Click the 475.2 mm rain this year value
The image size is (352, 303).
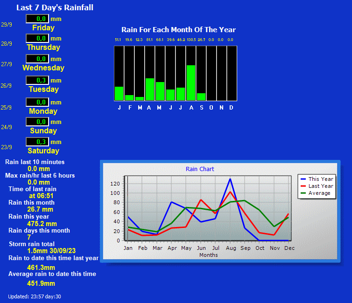pyautogui.click(x=42, y=224)
